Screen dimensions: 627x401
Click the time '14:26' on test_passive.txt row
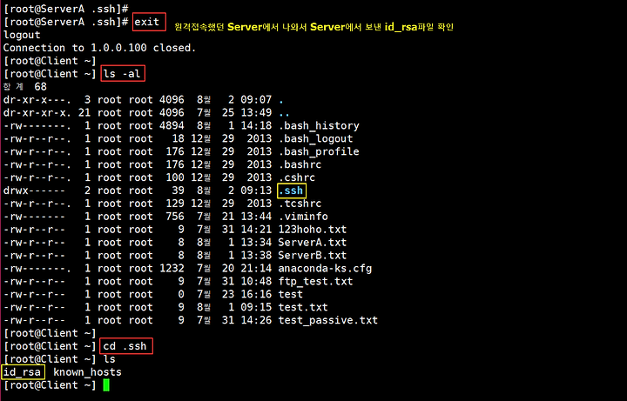256,320
